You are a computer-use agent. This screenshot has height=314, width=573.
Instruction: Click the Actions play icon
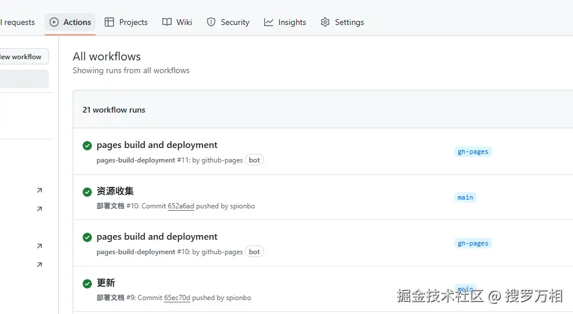click(54, 22)
